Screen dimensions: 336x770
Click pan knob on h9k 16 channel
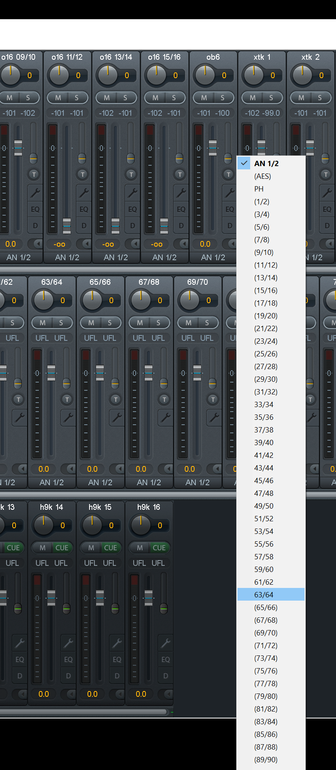(141, 525)
